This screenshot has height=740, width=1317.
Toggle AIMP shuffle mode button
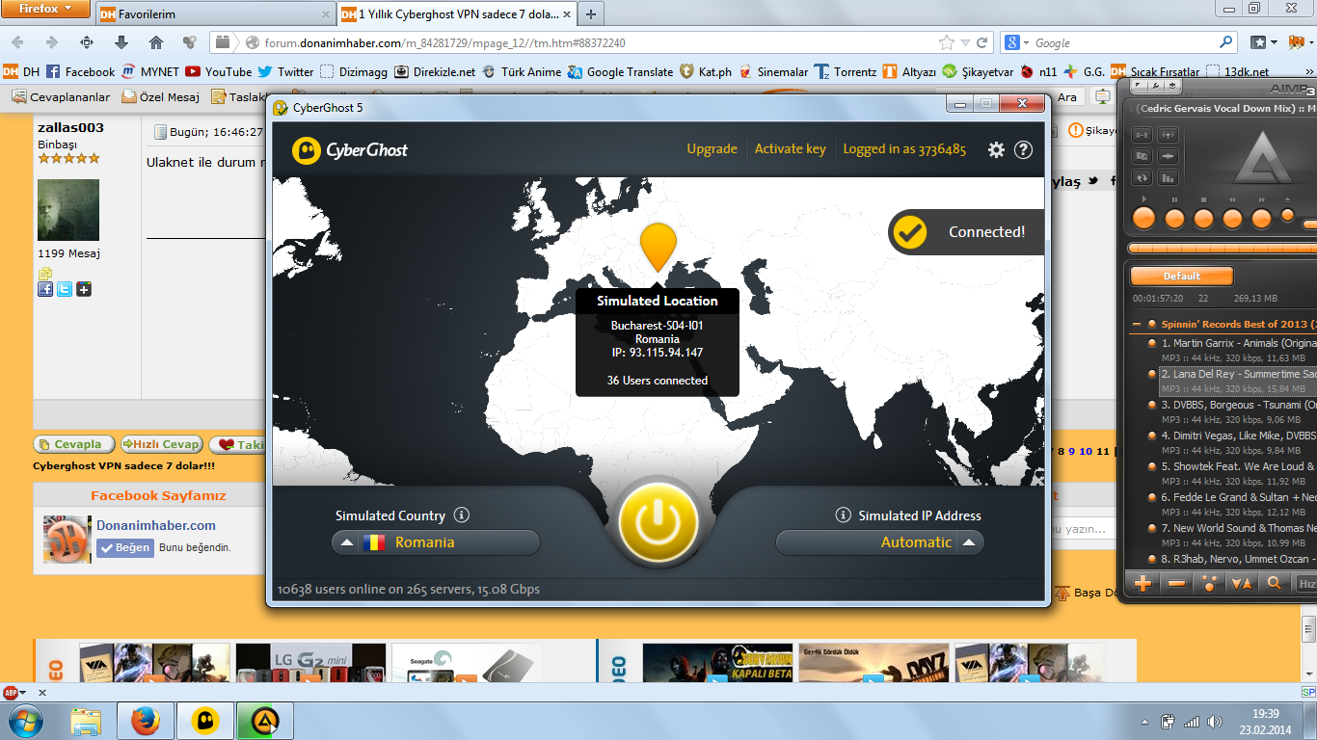[1142, 156]
